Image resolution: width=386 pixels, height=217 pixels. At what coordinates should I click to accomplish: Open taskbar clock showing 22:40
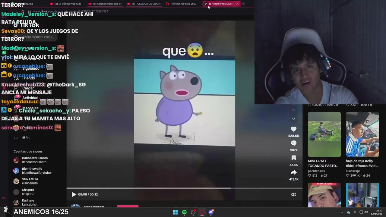click(377, 212)
